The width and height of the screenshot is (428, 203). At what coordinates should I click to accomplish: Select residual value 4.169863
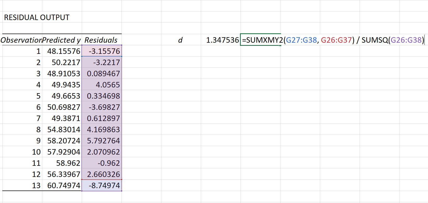point(102,129)
